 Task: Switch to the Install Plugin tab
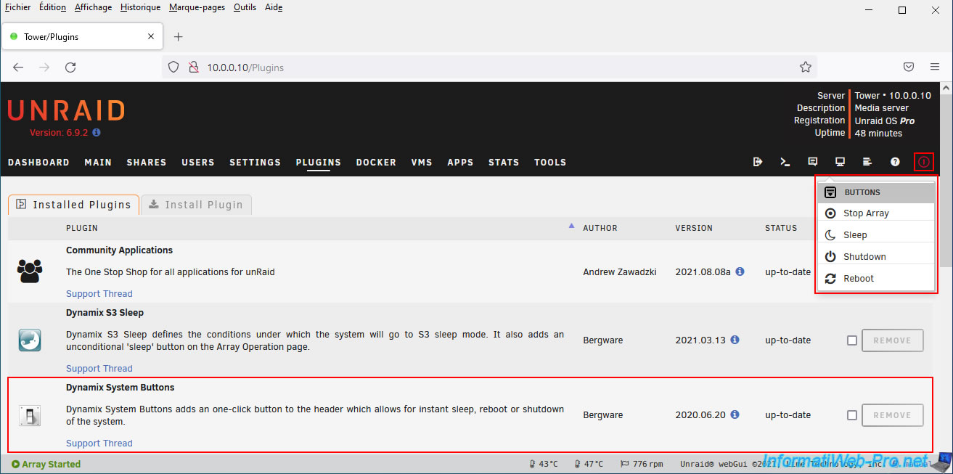click(196, 205)
